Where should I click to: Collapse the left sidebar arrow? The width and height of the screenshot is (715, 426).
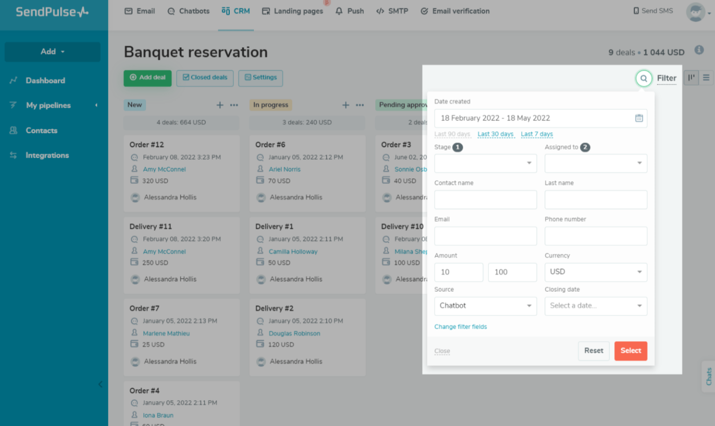(100, 384)
